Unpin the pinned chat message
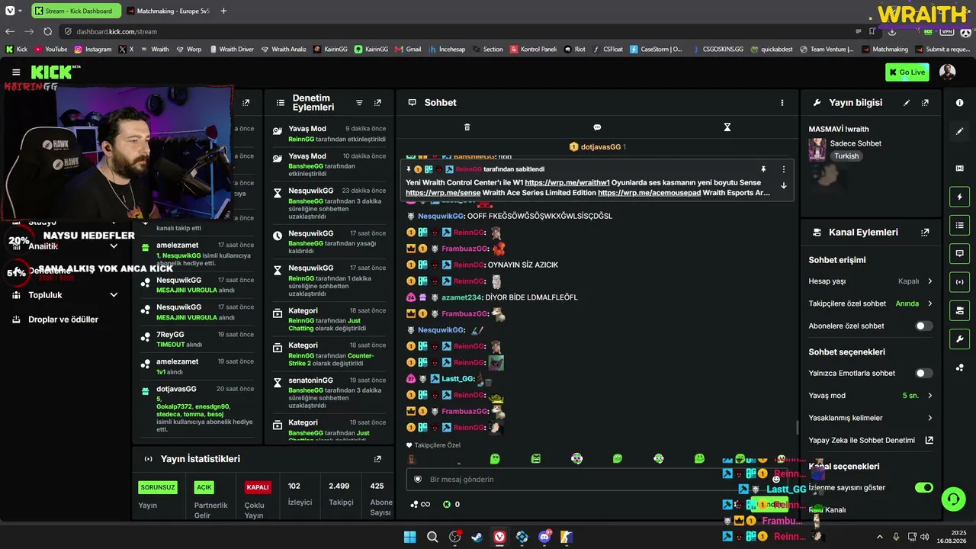The height and width of the screenshot is (549, 976). pyautogui.click(x=763, y=169)
